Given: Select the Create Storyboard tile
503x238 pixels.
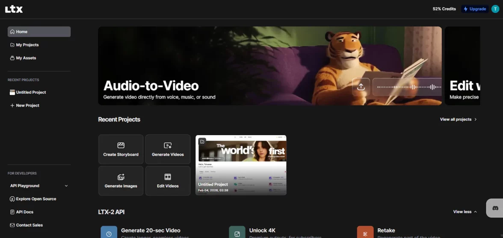Looking at the screenshot, I should point(121,149).
